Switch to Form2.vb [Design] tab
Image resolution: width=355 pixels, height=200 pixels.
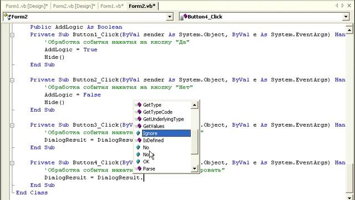pos(74,6)
